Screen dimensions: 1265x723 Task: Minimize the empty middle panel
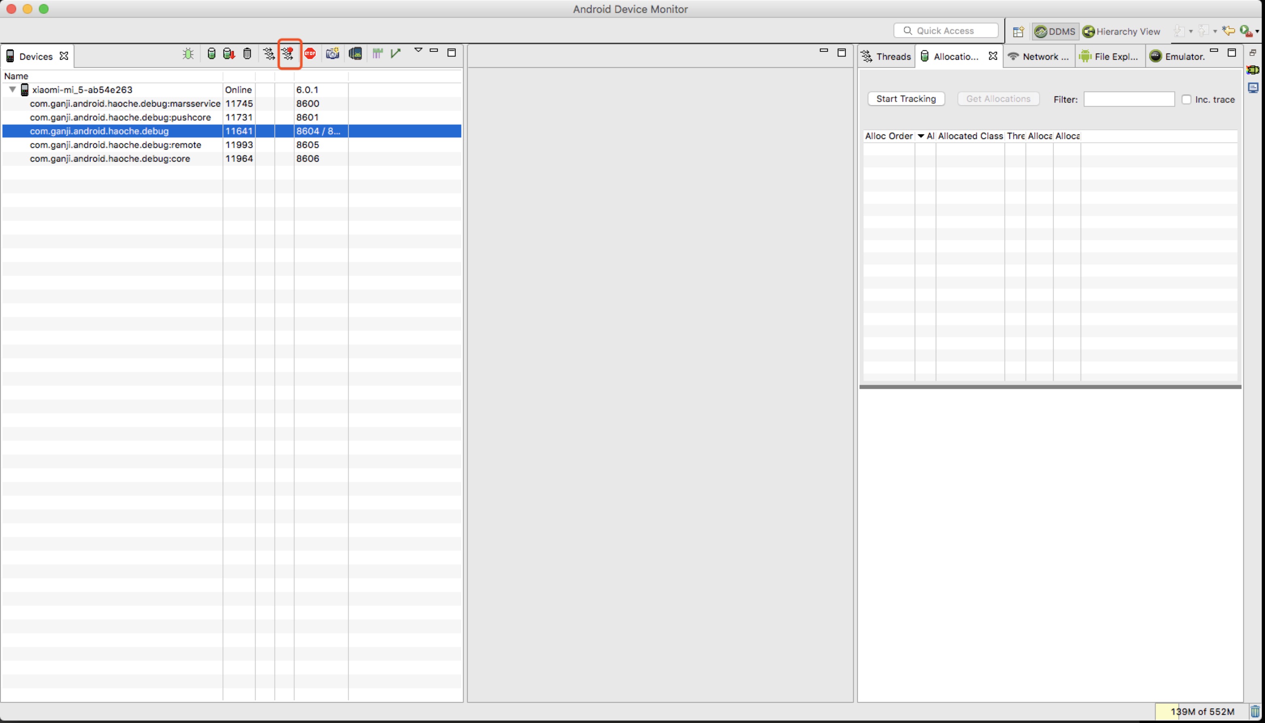[x=823, y=51]
